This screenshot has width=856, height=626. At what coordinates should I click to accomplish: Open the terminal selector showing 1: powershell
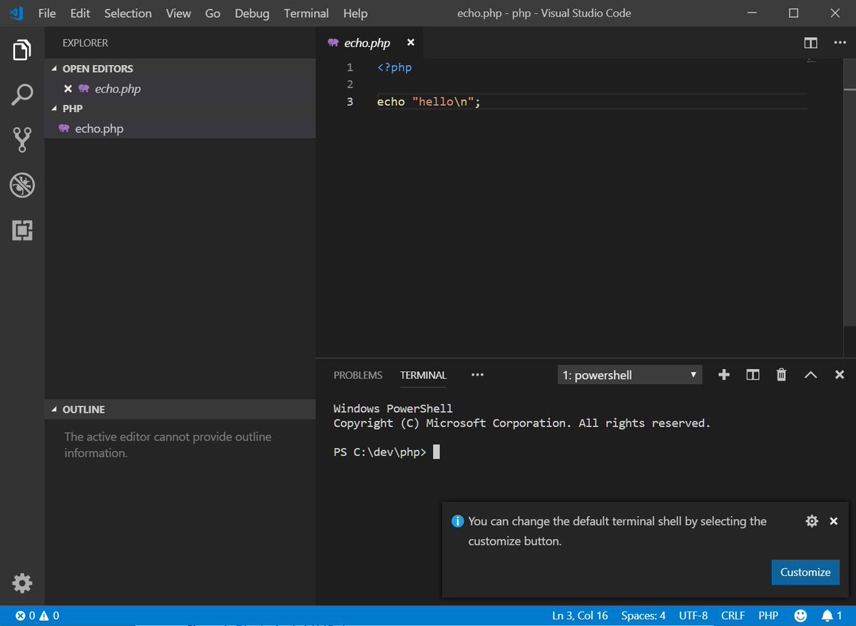pyautogui.click(x=628, y=374)
